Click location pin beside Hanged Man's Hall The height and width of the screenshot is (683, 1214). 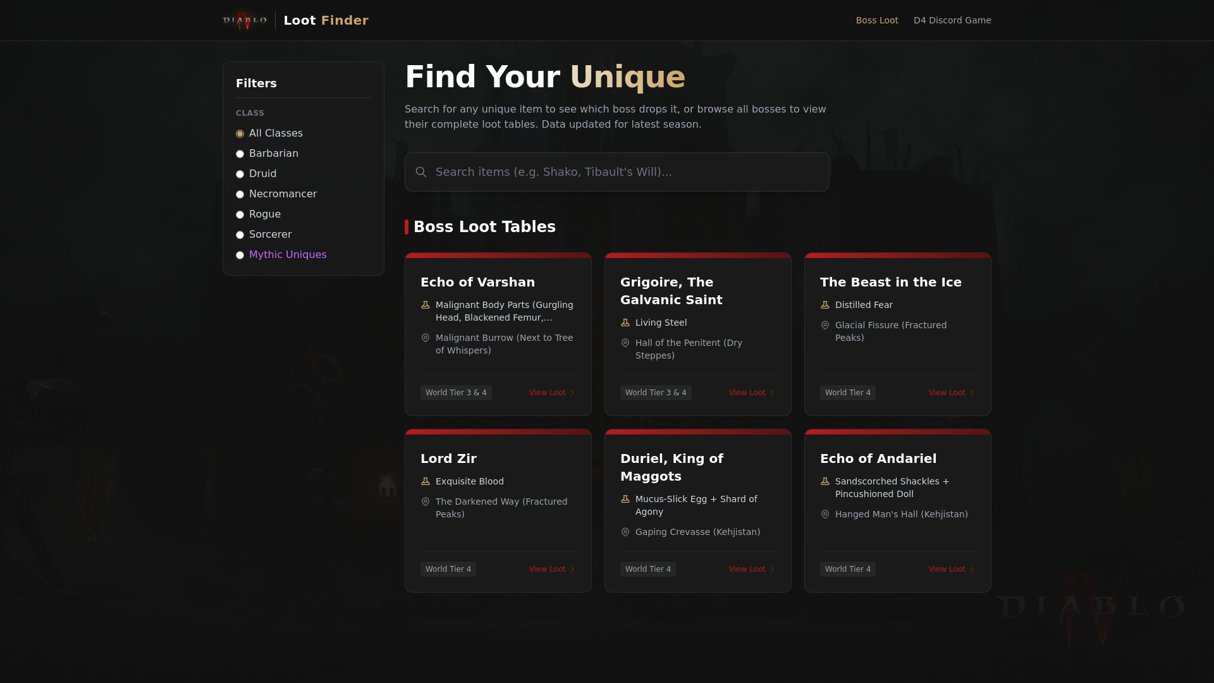click(825, 514)
